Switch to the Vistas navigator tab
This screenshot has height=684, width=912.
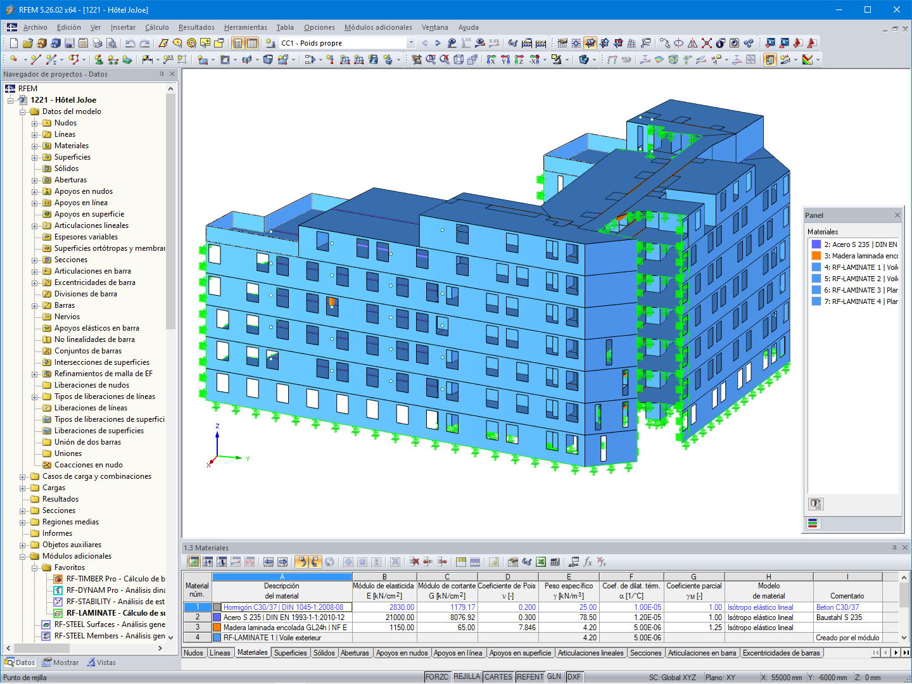101,662
